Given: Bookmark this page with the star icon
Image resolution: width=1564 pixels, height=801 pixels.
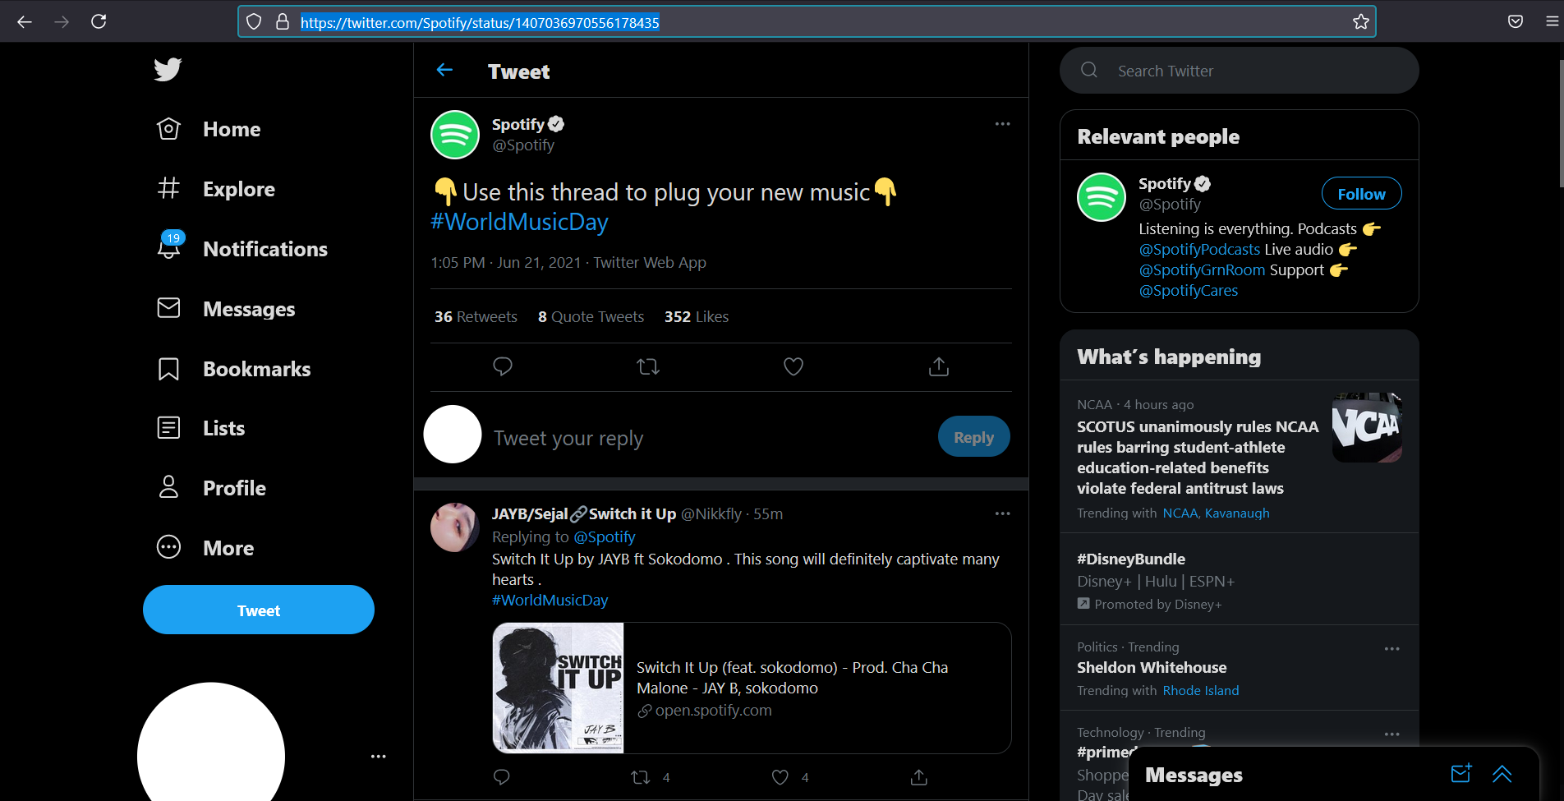Looking at the screenshot, I should pyautogui.click(x=1360, y=21).
